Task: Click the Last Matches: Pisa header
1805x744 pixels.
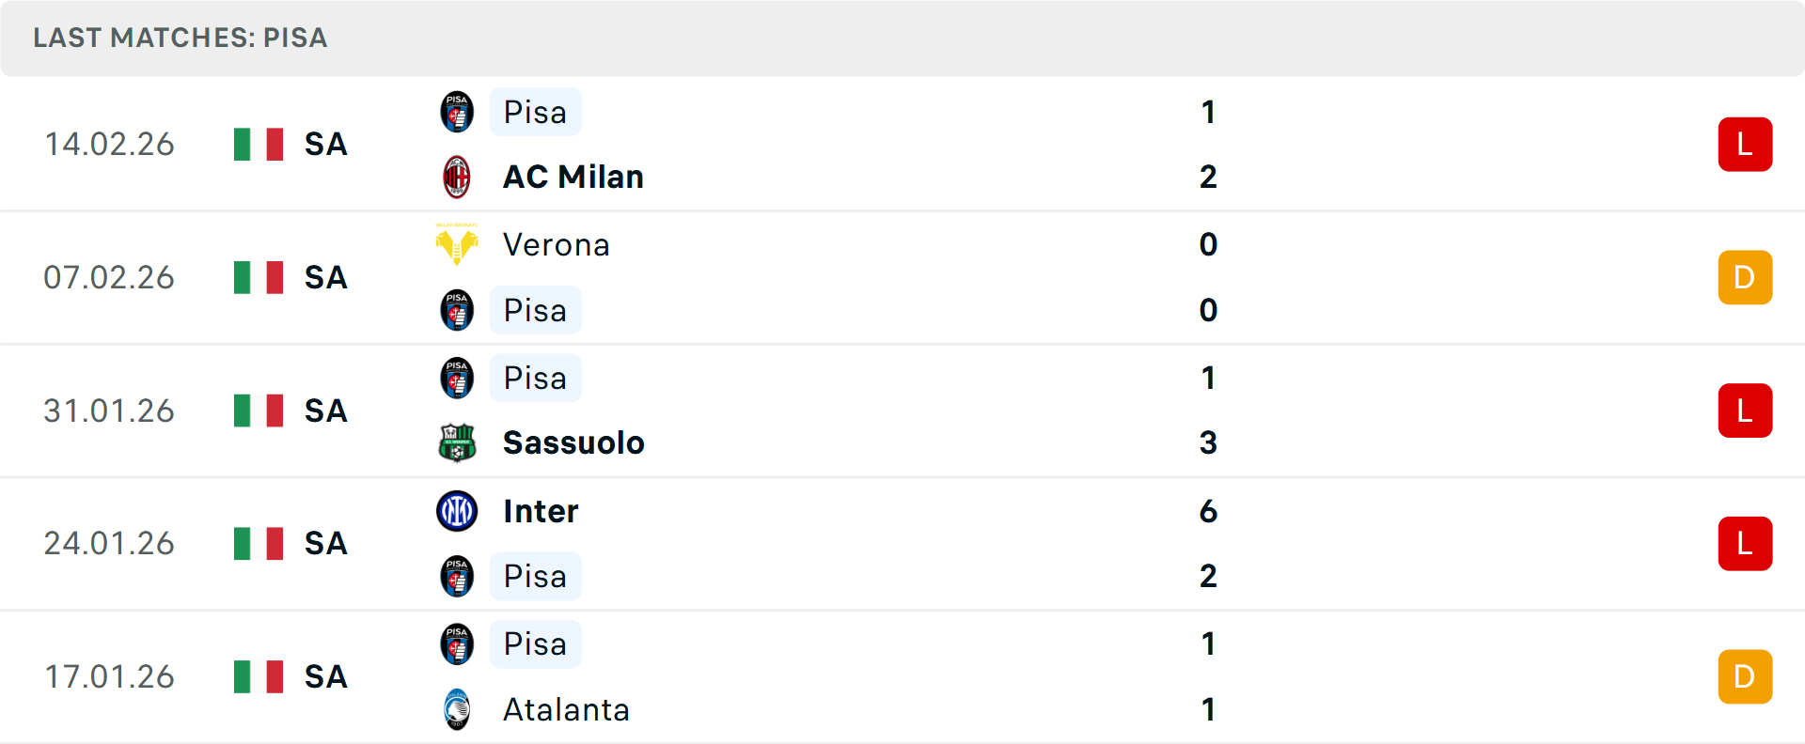Action: (x=180, y=38)
